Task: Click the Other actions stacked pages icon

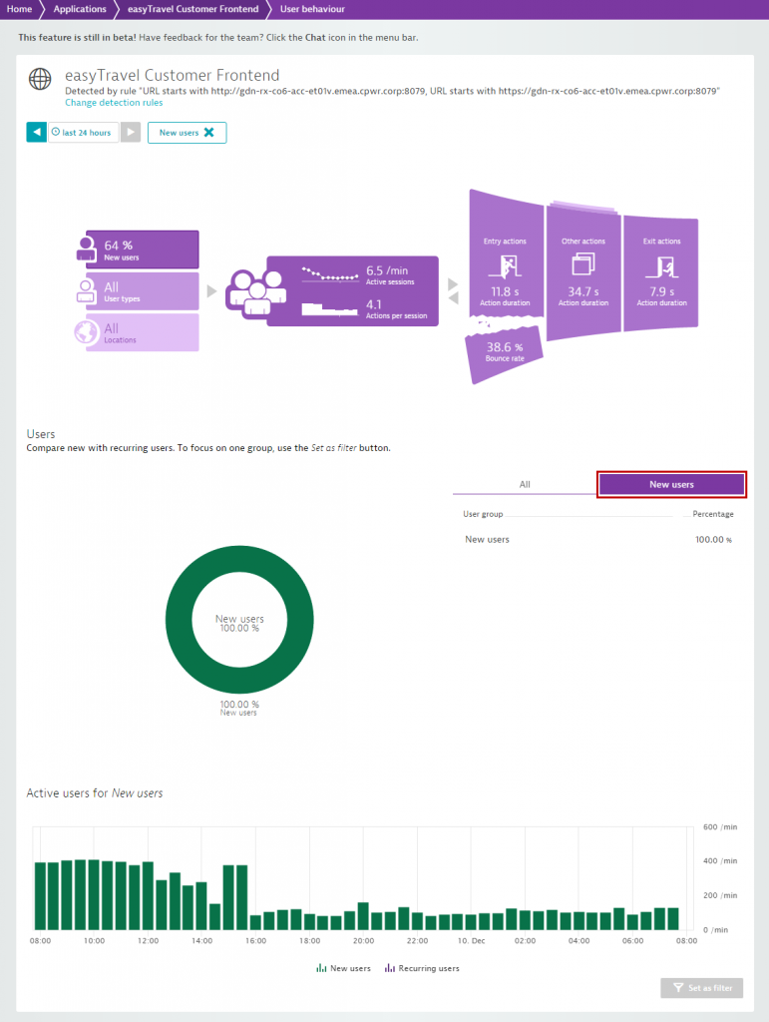Action: coord(583,264)
